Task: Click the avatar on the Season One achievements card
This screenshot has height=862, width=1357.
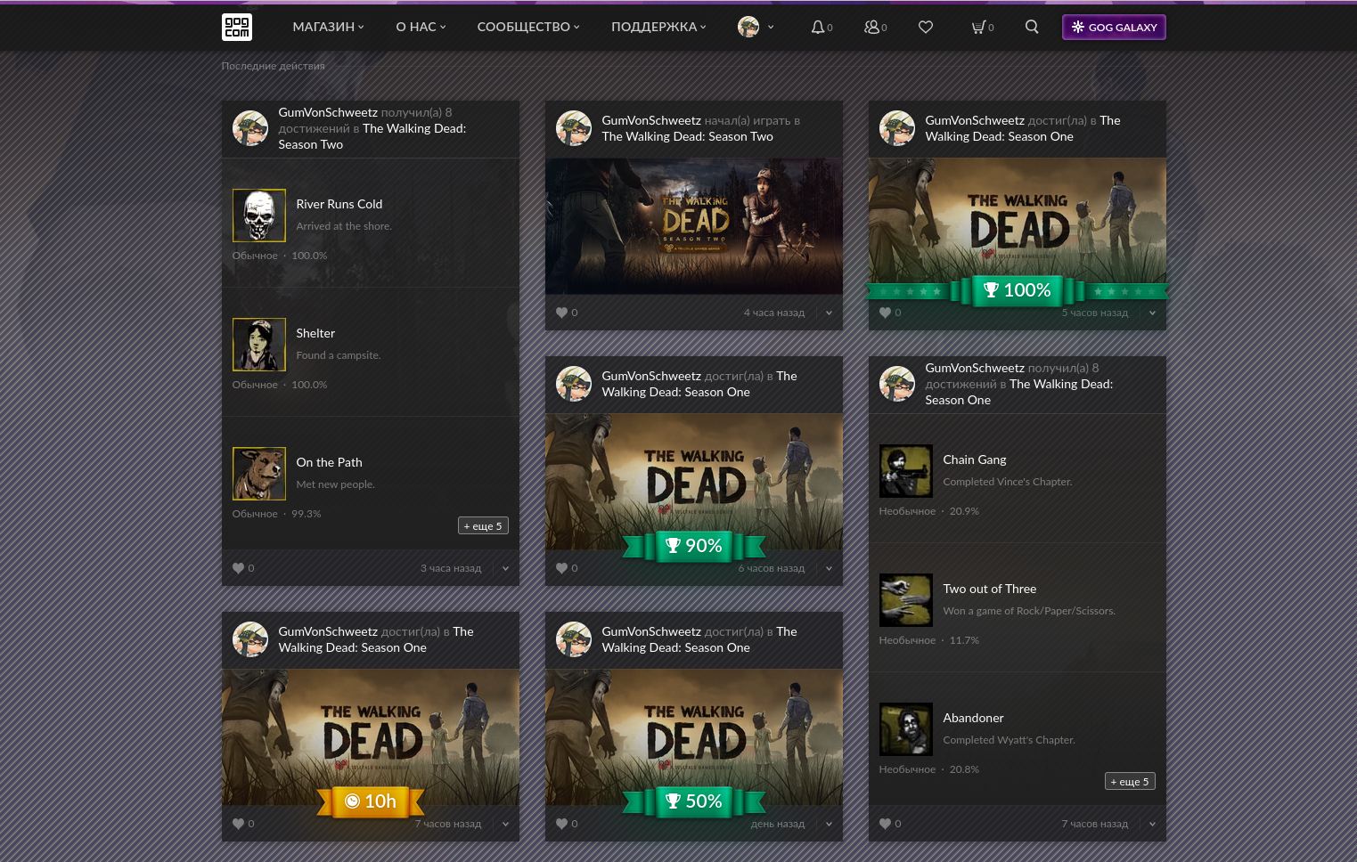Action: pyautogui.click(x=897, y=384)
